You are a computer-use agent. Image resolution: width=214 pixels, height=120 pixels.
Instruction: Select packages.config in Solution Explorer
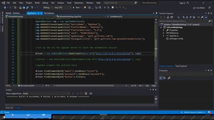point(176,39)
